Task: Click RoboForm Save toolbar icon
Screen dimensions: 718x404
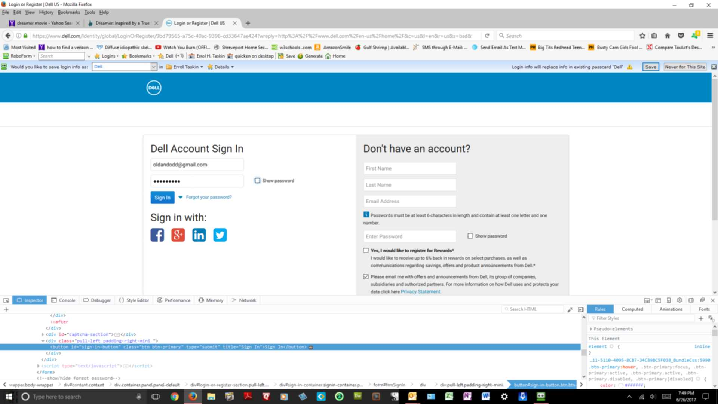Action: tap(286, 56)
